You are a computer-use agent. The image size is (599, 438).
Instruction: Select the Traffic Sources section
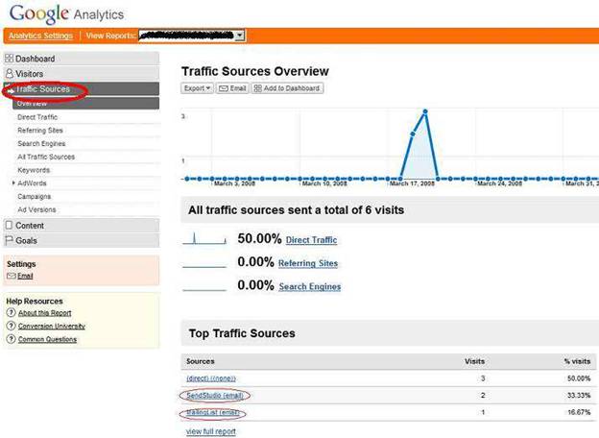(x=82, y=89)
